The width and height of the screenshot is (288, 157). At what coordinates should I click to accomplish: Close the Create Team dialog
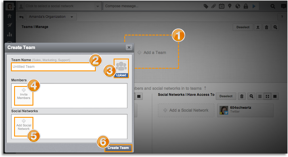[x=129, y=48]
